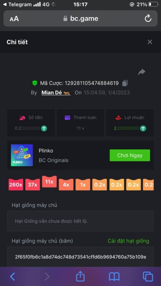Go back with Safari back arrow
The image size is (161, 286).
[13, 277]
